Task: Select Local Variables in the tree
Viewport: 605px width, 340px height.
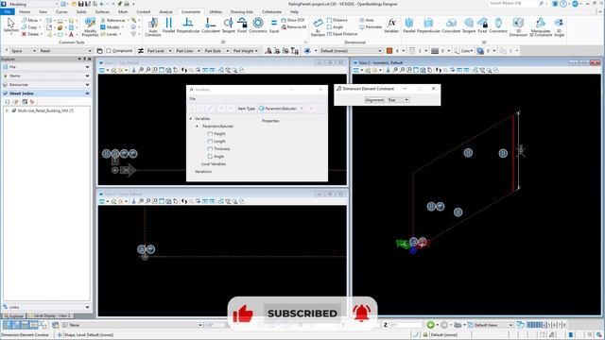Action: pos(214,164)
